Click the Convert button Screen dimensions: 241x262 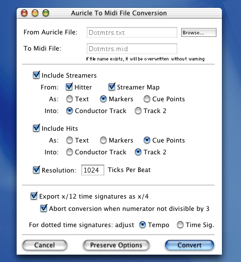pyautogui.click(x=190, y=245)
